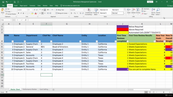Select column G header
Viewport: 173px width, 97px height.
[x=67, y=24]
